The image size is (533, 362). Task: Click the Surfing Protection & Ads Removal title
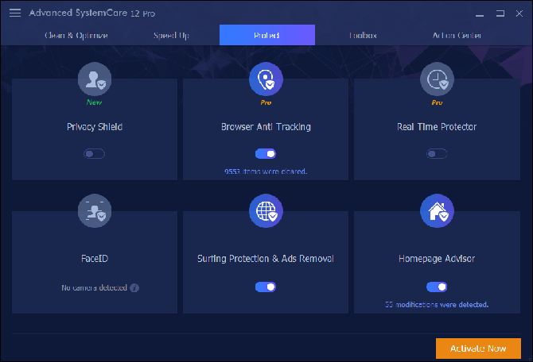pyautogui.click(x=266, y=259)
